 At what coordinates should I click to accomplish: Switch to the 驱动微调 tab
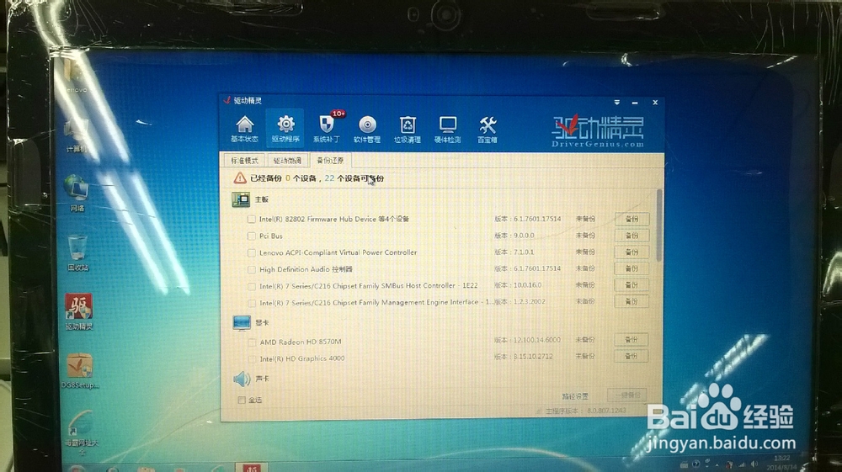pos(287,161)
